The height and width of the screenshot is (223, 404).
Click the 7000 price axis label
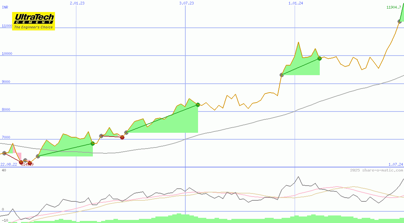(x=6, y=137)
